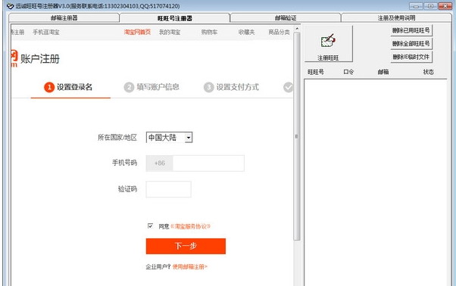Minimize the window
The height and width of the screenshot is (286, 456).
point(416,6)
